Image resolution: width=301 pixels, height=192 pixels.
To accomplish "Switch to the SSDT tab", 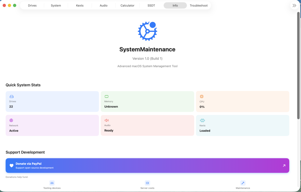I will [151, 6].
